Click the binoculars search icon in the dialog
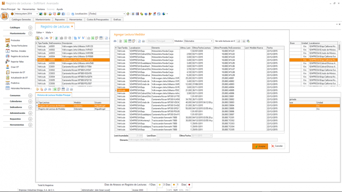342x192 pixels. tap(115, 41)
